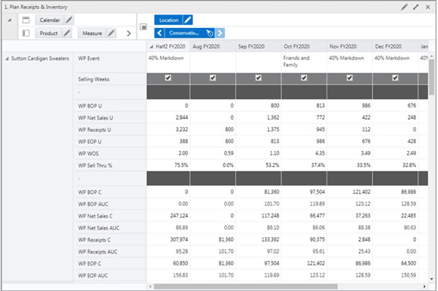438x291 pixels.
Task: Select the WP Net Sales AUC row label
Action: [99, 228]
